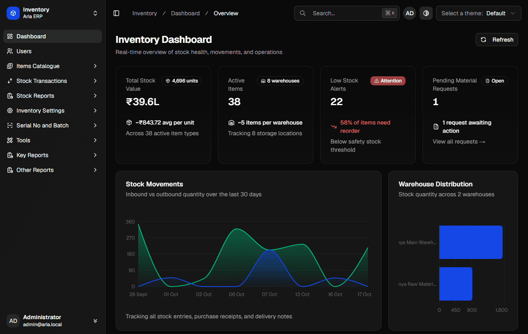Click the Key Reports icon
The image size is (528, 334).
coord(10,155)
